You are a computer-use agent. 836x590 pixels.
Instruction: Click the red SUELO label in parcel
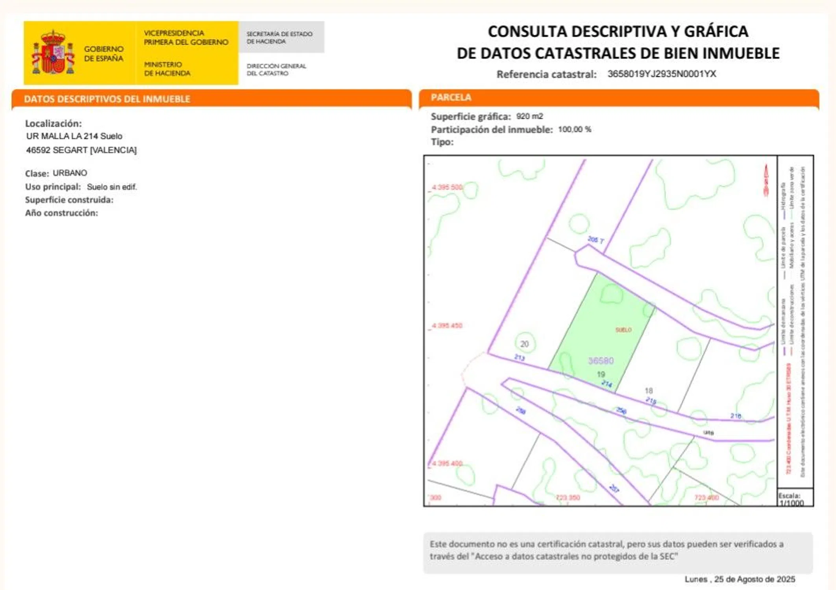point(623,330)
